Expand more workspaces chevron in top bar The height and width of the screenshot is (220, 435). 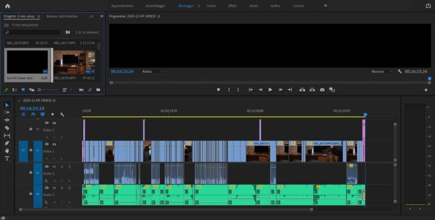325,6
